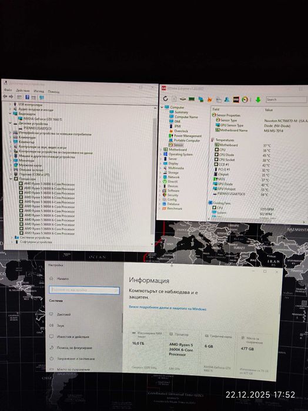This screenshot has width=308, height=411.
Task: Collapse Дискови устройства node in Device Manager
Action: click(x=10, y=123)
